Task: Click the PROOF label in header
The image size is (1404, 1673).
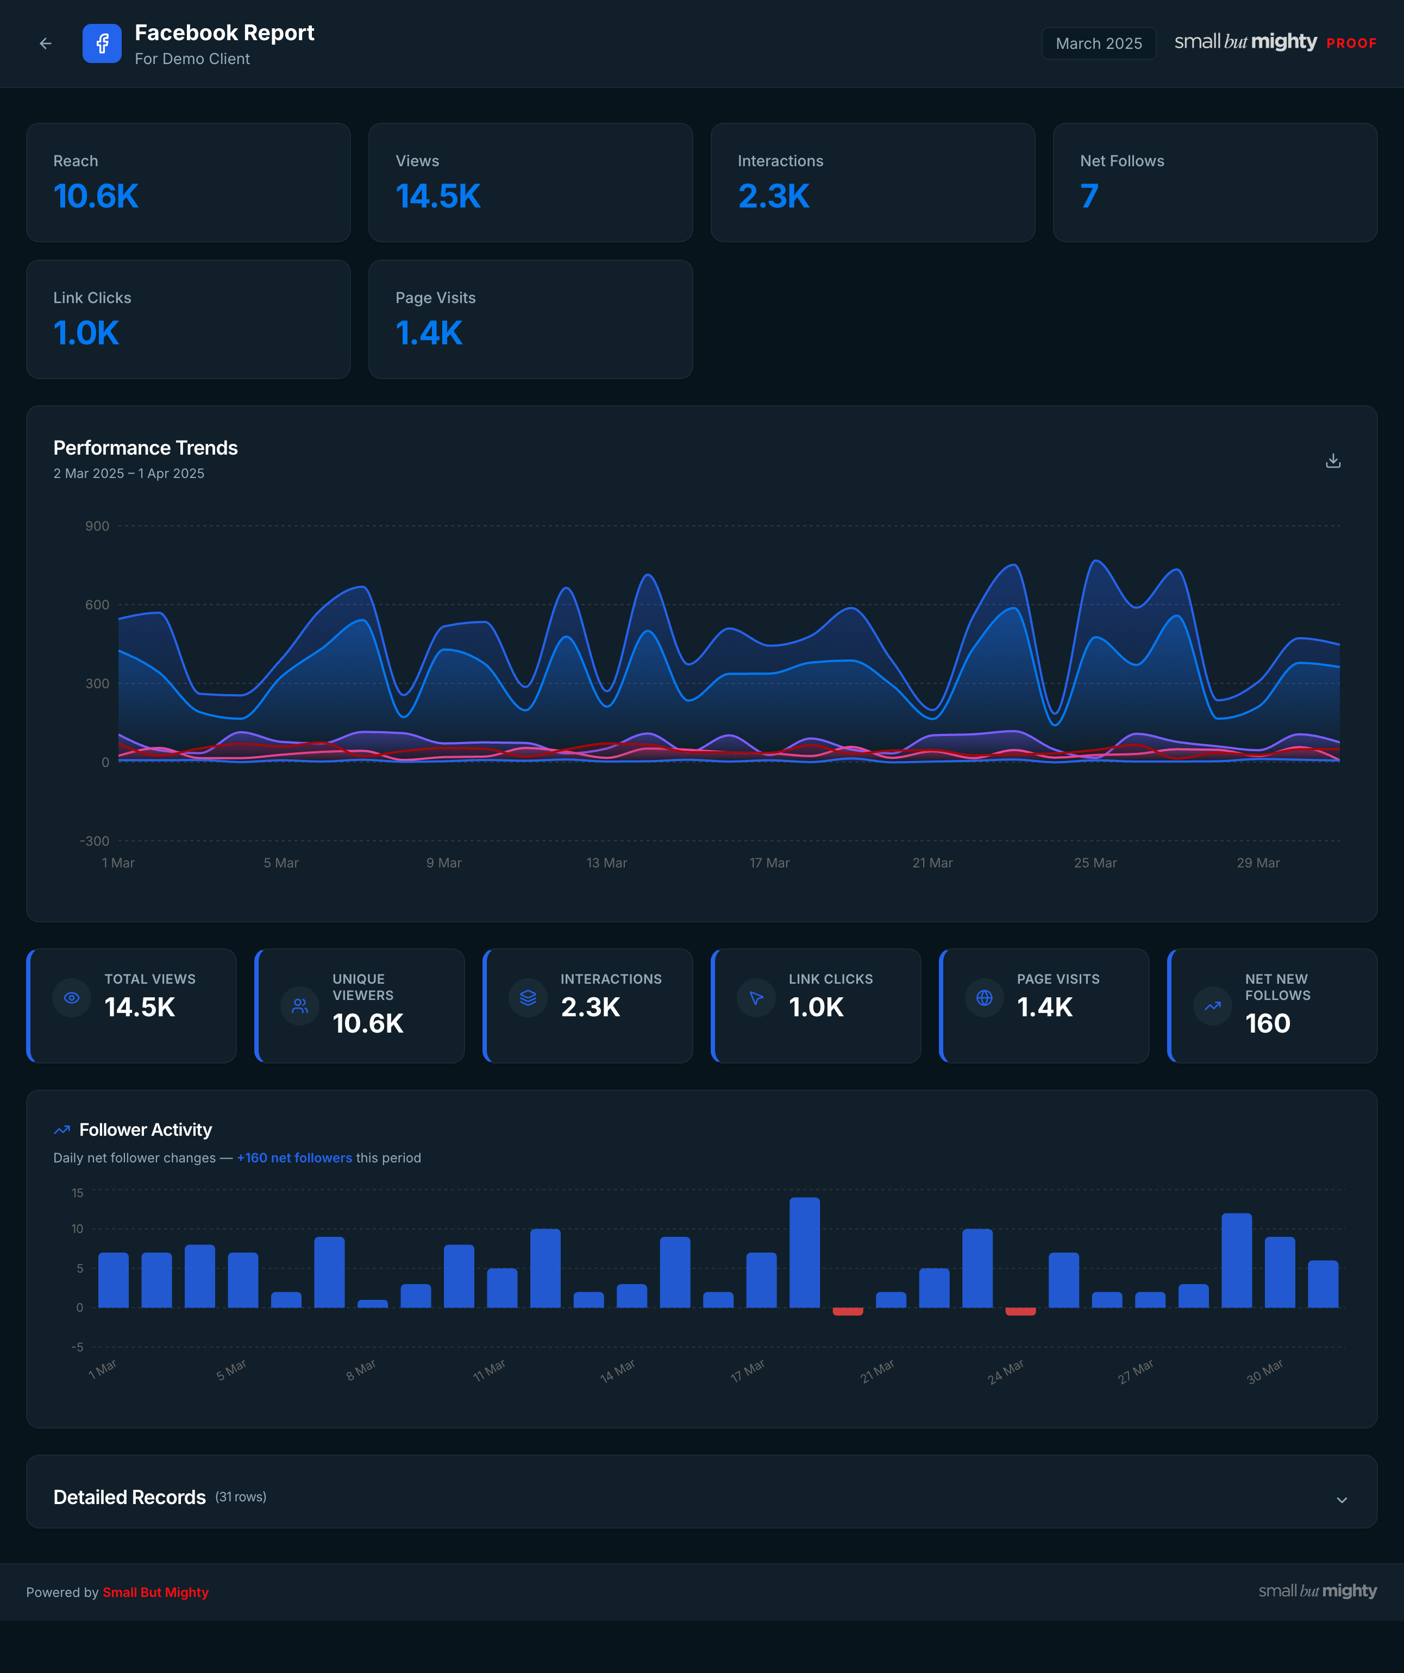Action: click(1351, 43)
